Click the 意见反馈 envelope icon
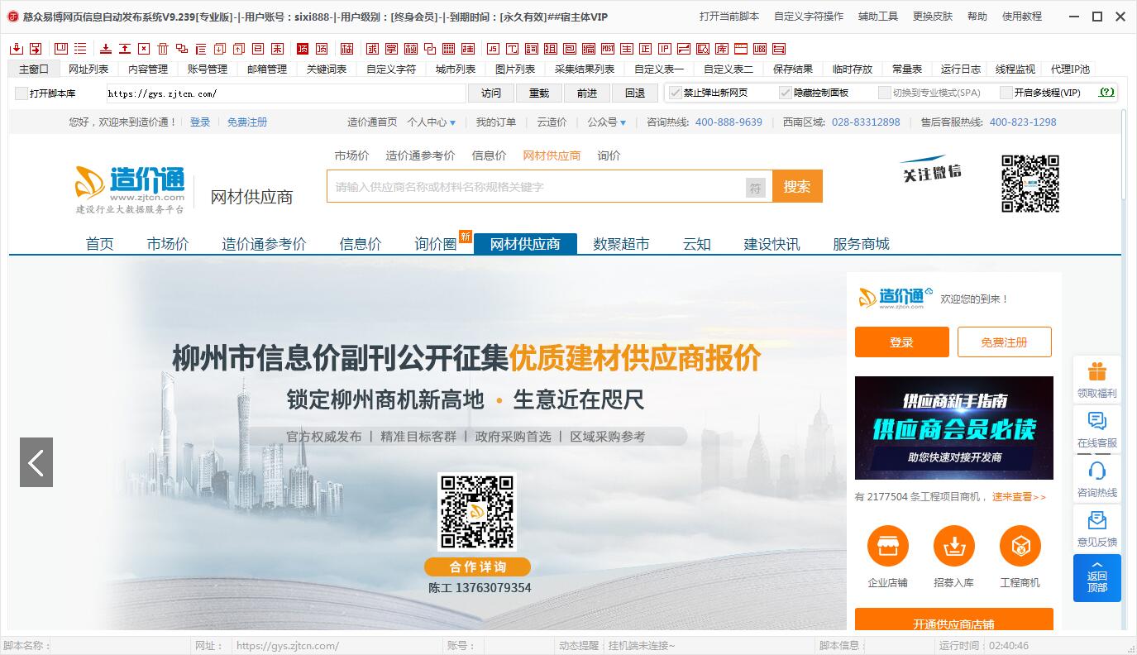Screen dimensions: 1137x655 point(1096,520)
